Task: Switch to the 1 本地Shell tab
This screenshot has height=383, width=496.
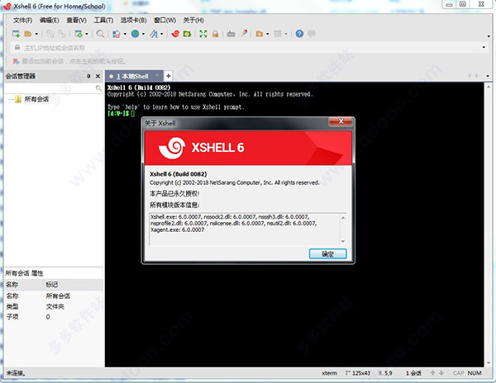Action: (132, 76)
